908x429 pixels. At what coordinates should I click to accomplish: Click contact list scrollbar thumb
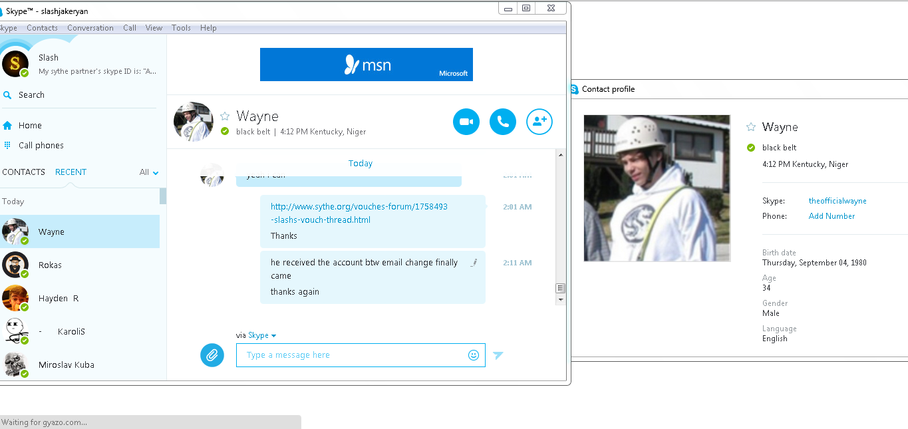163,196
